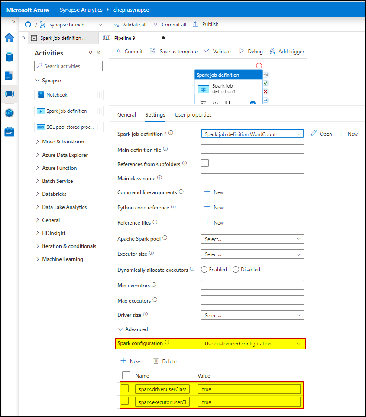The height and width of the screenshot is (417, 366).
Task: Click Validate all in the top toolbar
Action: [130, 24]
